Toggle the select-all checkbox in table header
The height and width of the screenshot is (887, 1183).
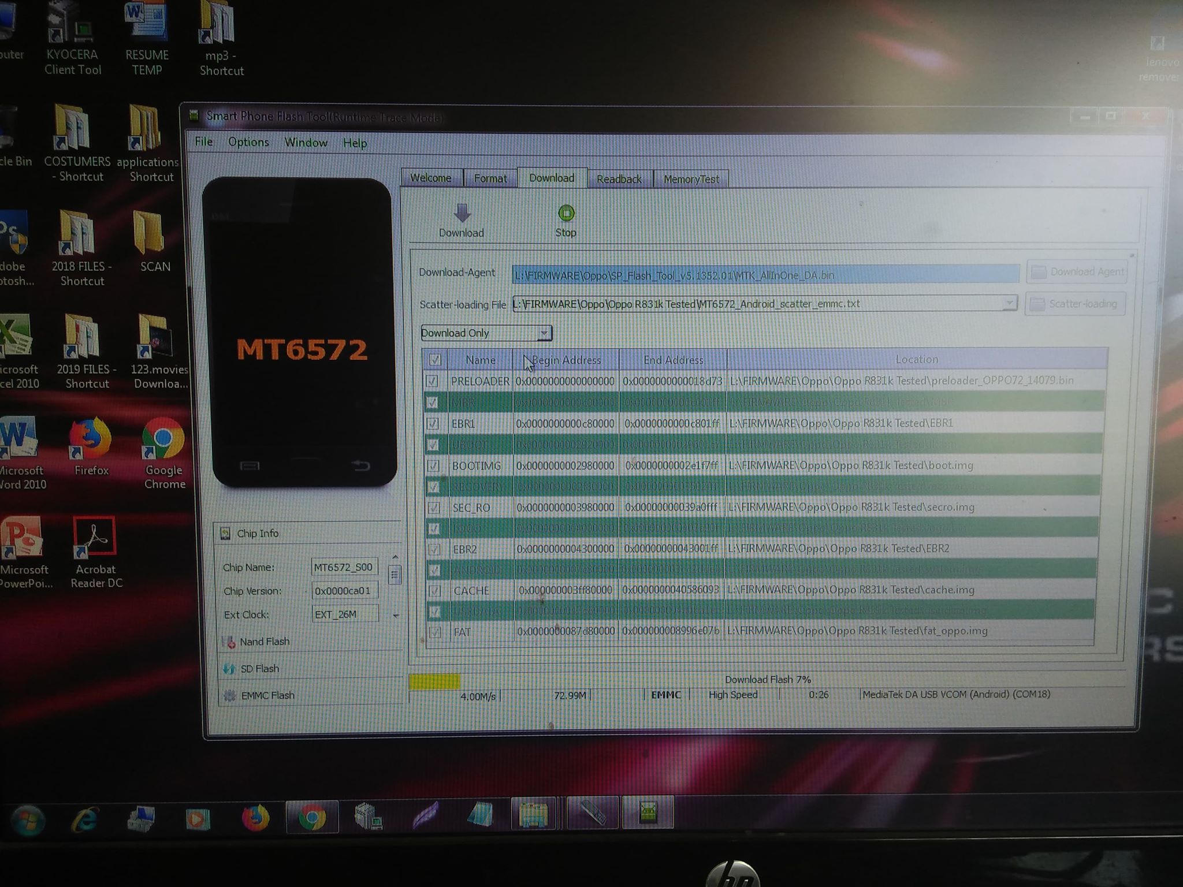coord(435,360)
